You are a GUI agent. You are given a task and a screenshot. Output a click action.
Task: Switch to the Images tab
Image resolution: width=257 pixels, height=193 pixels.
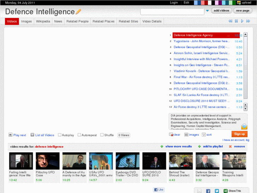click(27, 21)
